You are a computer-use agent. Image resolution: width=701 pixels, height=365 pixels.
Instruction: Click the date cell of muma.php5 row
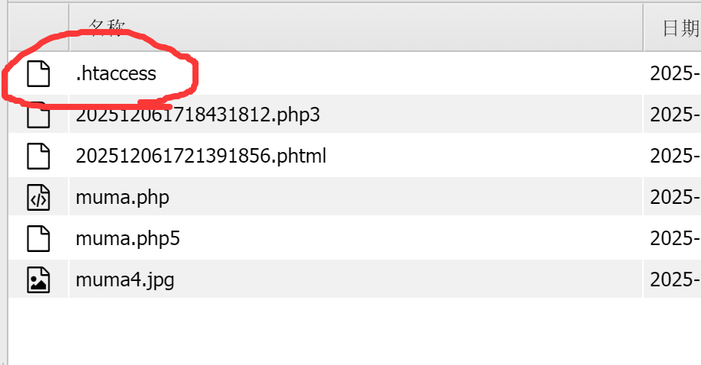click(x=674, y=239)
